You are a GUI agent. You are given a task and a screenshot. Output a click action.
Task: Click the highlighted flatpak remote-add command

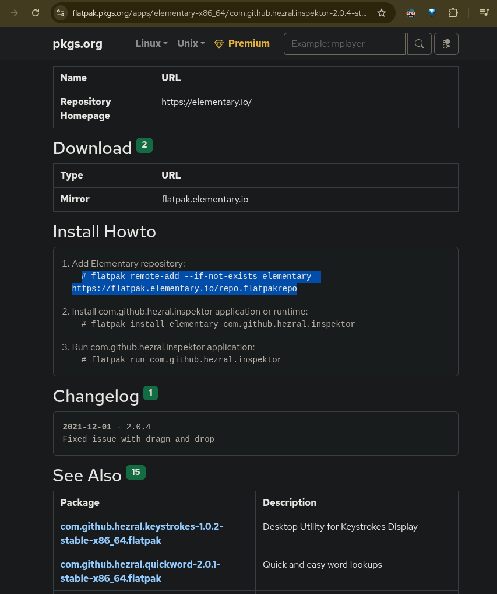coord(196,282)
